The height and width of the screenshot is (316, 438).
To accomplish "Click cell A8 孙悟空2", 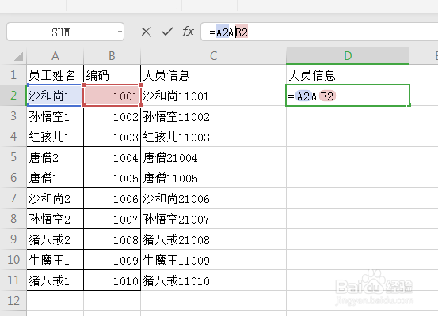I will pos(55,219).
